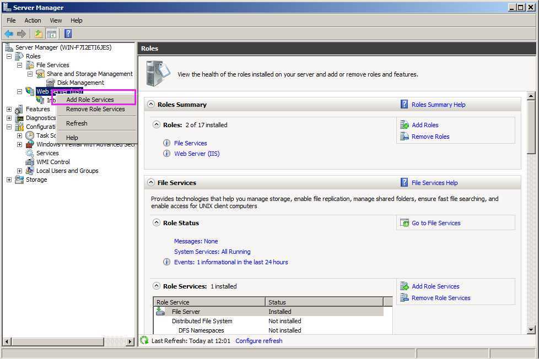Click the File Server role service icon
The image size is (539, 359).
160,311
